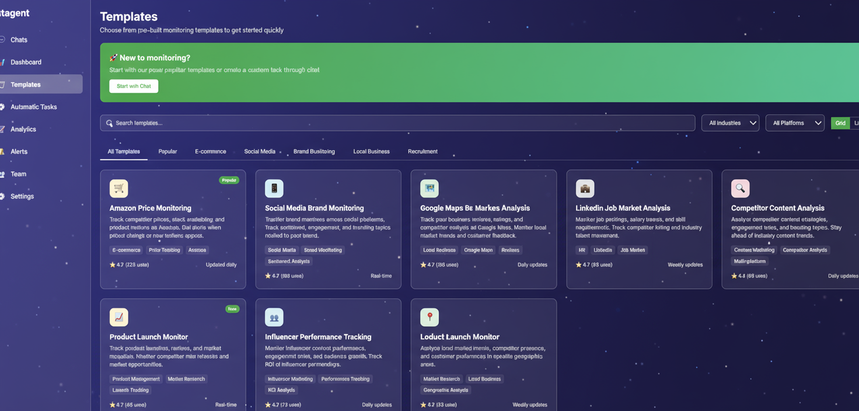The height and width of the screenshot is (411, 859).
Task: Click the magnifier icon on Competitor Content Analysis
Action: tap(740, 189)
